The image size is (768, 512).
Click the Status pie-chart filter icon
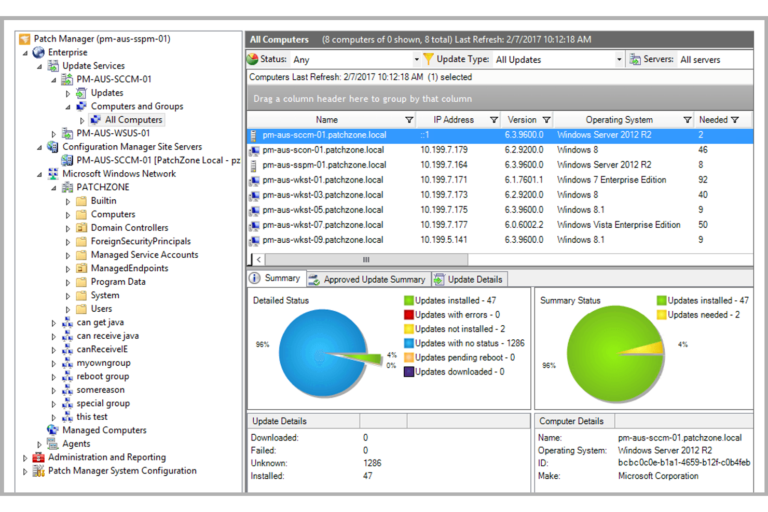(x=253, y=59)
